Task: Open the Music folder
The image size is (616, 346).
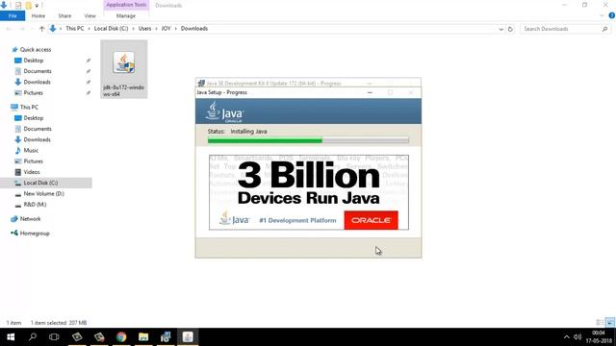Action: [31, 150]
